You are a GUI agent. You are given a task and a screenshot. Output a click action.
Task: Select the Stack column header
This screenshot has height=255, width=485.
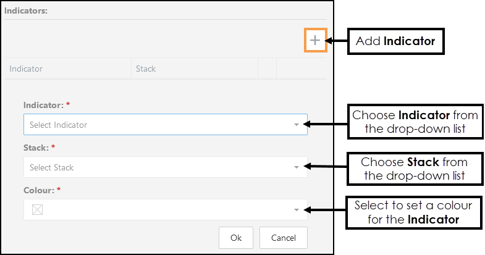click(x=146, y=69)
